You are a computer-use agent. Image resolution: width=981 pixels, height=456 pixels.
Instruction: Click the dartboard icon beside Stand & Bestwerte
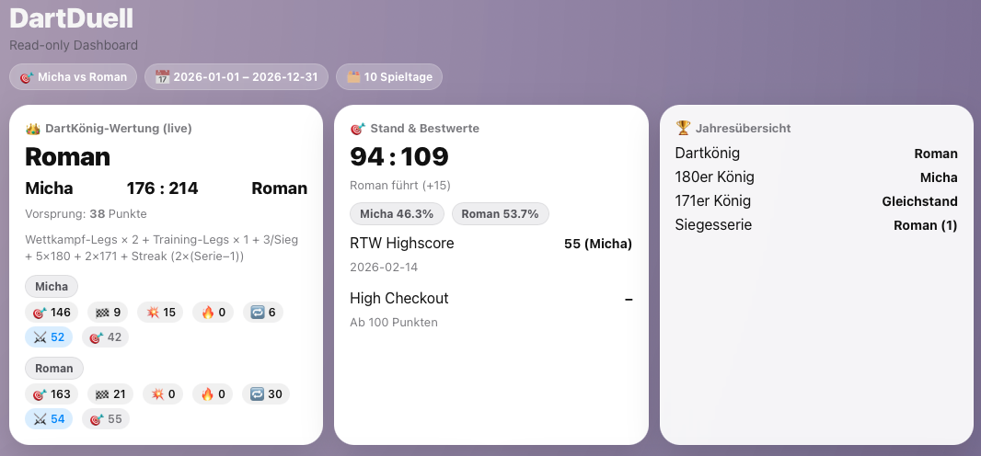click(358, 129)
